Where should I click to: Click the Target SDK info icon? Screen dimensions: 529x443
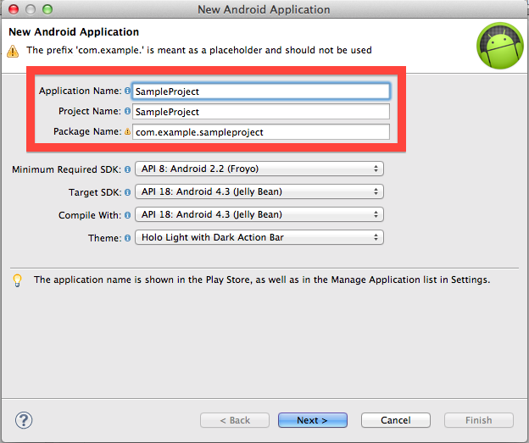[127, 192]
